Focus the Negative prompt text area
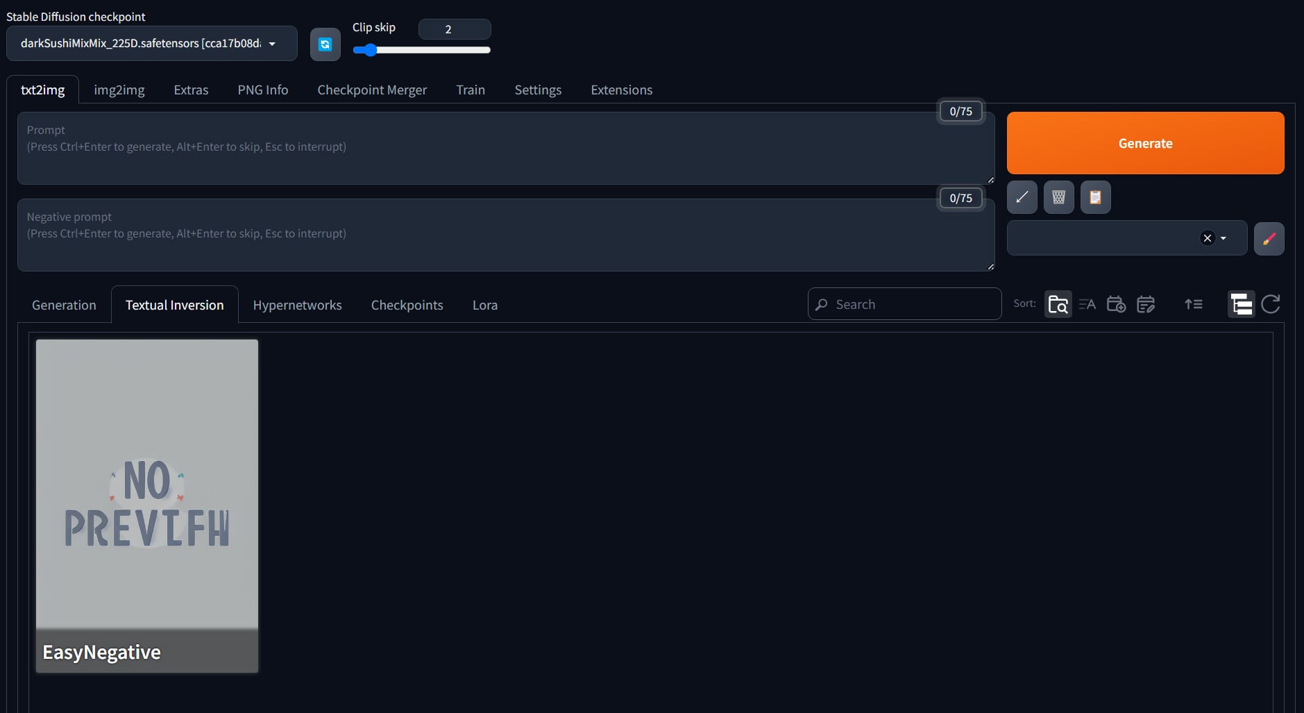The height and width of the screenshot is (713, 1304). (x=506, y=235)
